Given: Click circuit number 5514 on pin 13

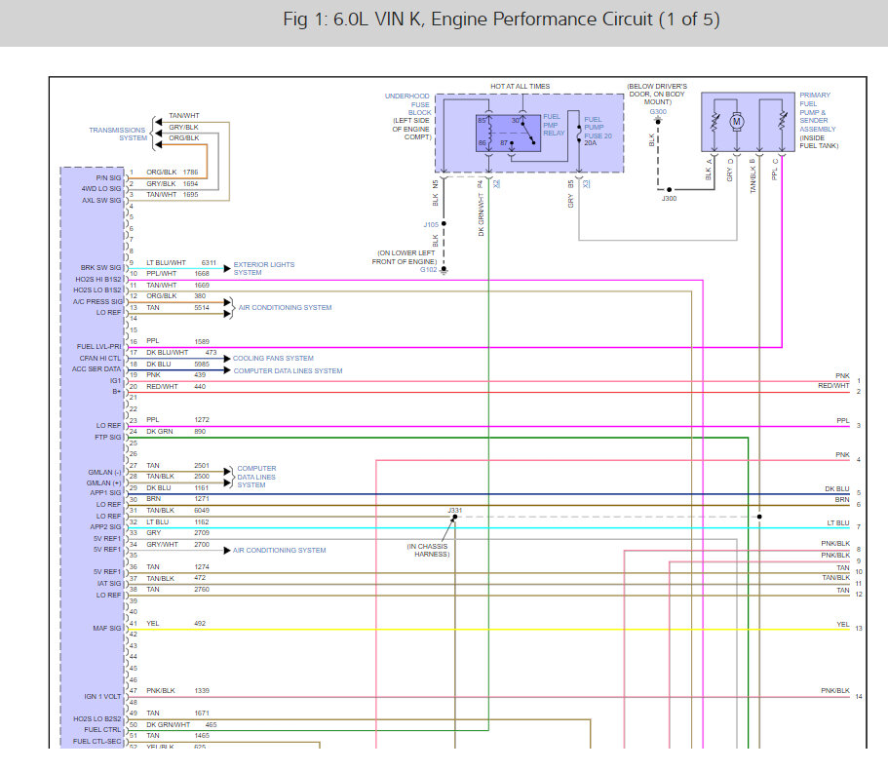Looking at the screenshot, I should [202, 308].
